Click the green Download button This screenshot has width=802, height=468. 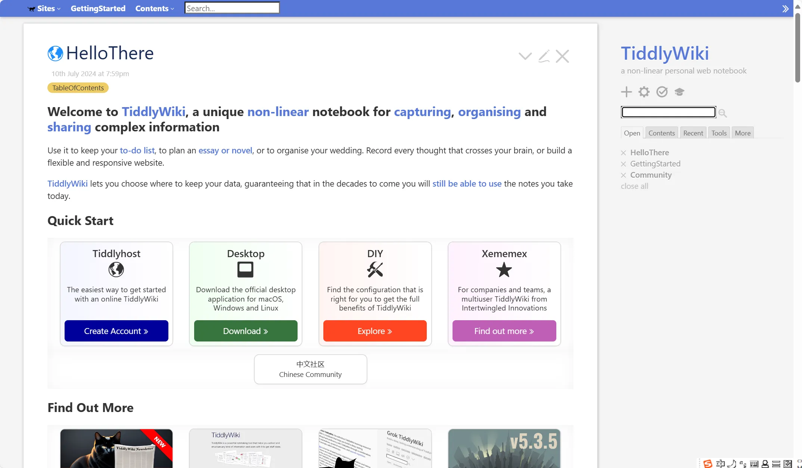(x=246, y=331)
